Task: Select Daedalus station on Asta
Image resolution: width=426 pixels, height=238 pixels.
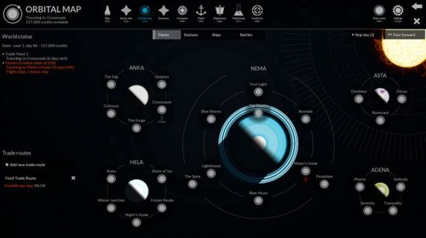Action: (x=359, y=99)
